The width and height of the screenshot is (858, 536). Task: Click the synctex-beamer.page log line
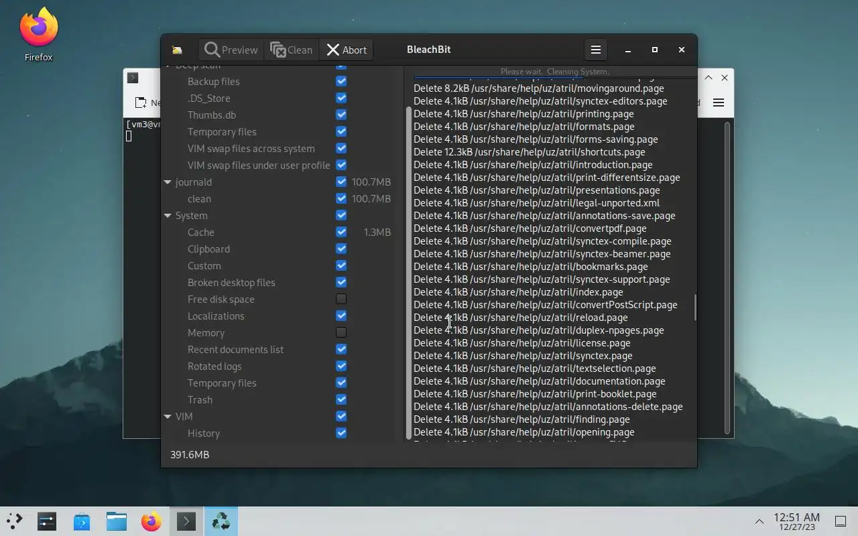point(542,254)
